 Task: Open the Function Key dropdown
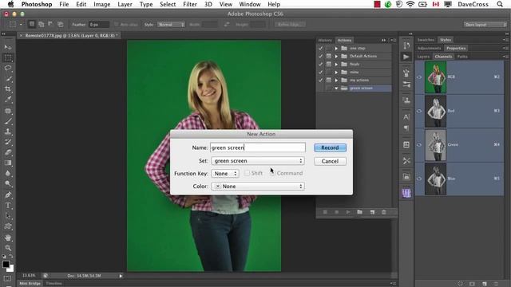pyautogui.click(x=225, y=174)
